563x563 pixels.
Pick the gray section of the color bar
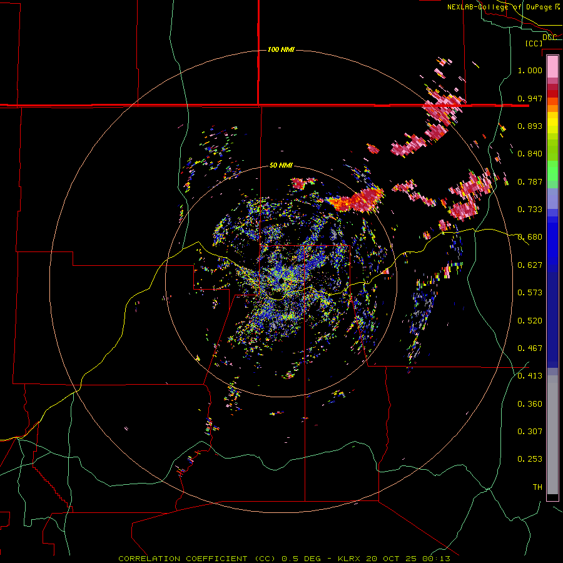[x=552, y=435]
